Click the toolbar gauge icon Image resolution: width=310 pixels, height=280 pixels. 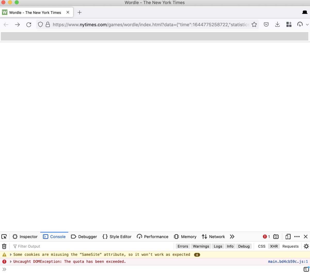(300, 25)
